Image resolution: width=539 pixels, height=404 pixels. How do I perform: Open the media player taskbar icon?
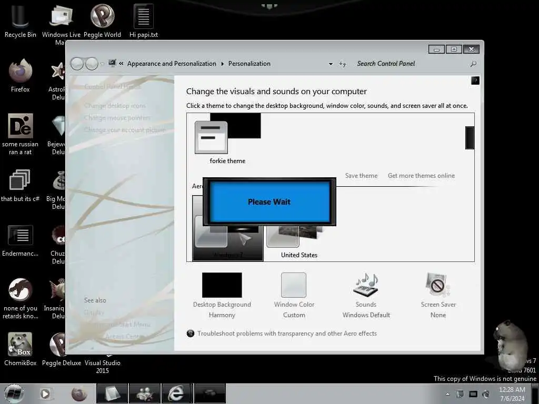coord(45,393)
